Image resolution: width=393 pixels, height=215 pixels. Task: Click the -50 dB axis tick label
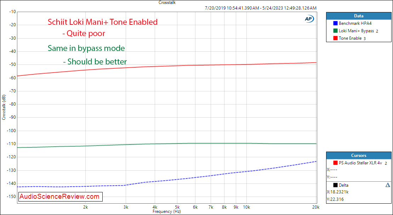click(x=12, y=64)
